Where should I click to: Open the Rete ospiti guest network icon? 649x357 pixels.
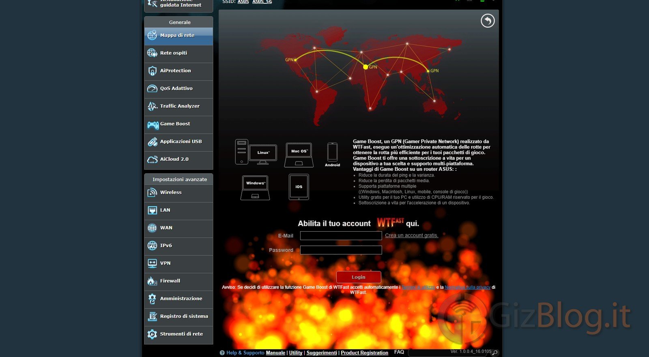click(x=152, y=53)
